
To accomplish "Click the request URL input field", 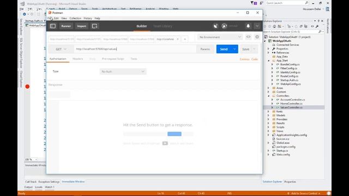I will tap(135, 49).
